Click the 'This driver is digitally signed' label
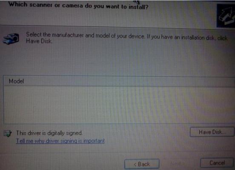This screenshot has width=235, height=170. [x=49, y=133]
